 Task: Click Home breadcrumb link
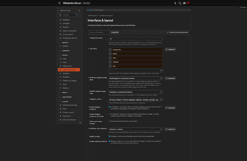click(90, 10)
